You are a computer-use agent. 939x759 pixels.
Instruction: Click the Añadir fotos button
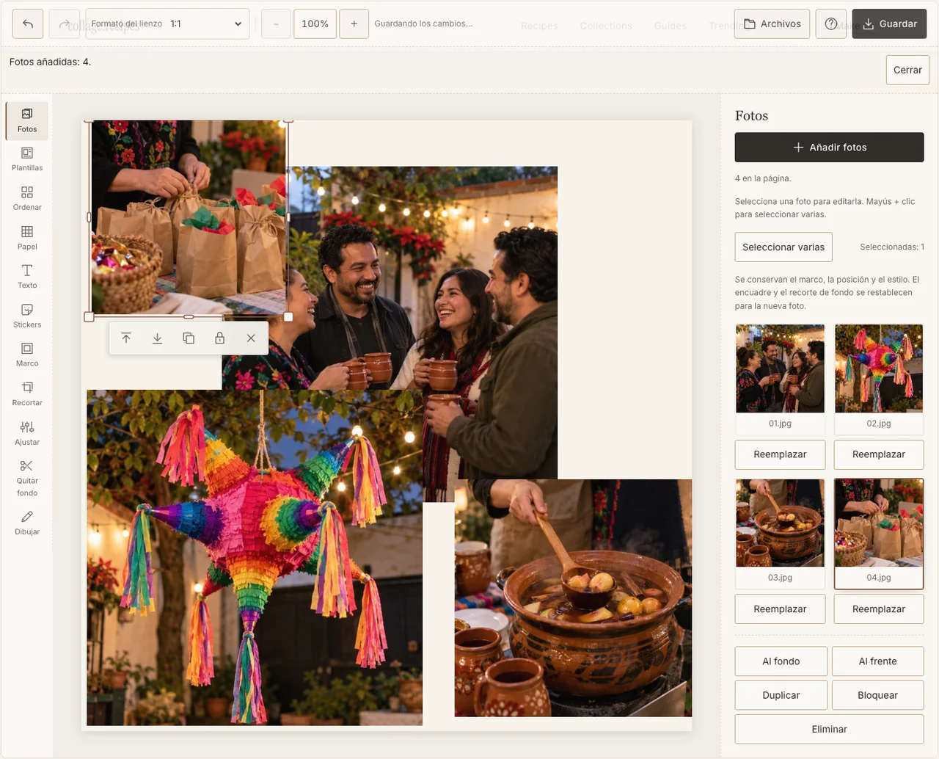click(x=829, y=147)
